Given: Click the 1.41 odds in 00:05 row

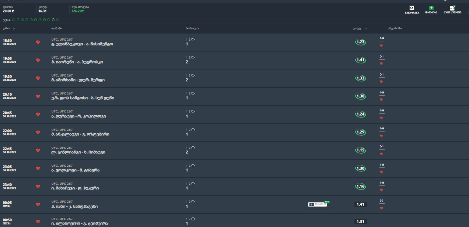Looking at the screenshot, I should point(360,204).
